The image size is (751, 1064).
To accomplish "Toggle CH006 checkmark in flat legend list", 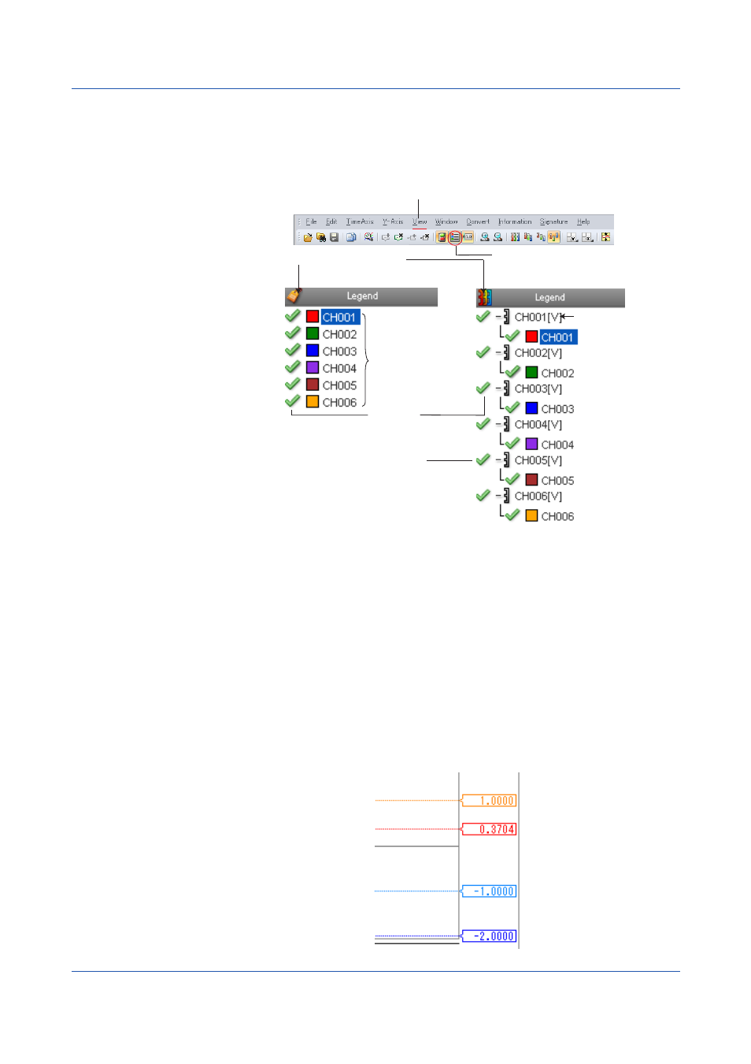I will point(293,401).
